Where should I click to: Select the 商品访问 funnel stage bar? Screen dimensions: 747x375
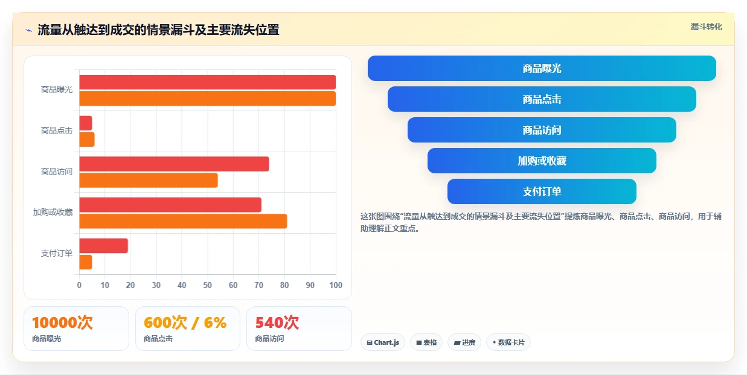(542, 130)
